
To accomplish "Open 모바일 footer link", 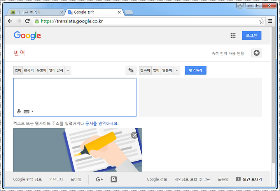I will point(76,179).
